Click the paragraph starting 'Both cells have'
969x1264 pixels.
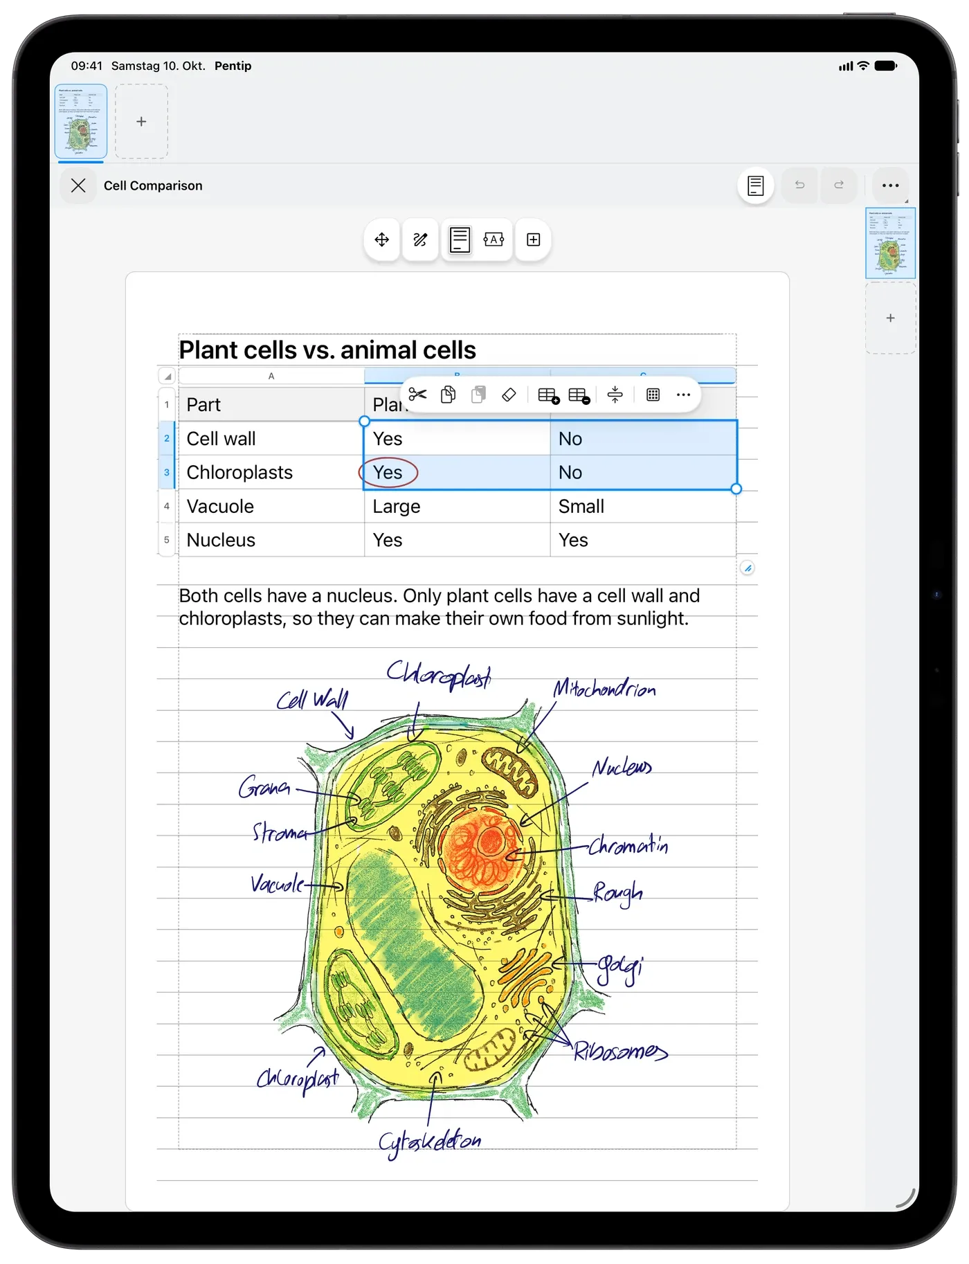[x=440, y=607]
